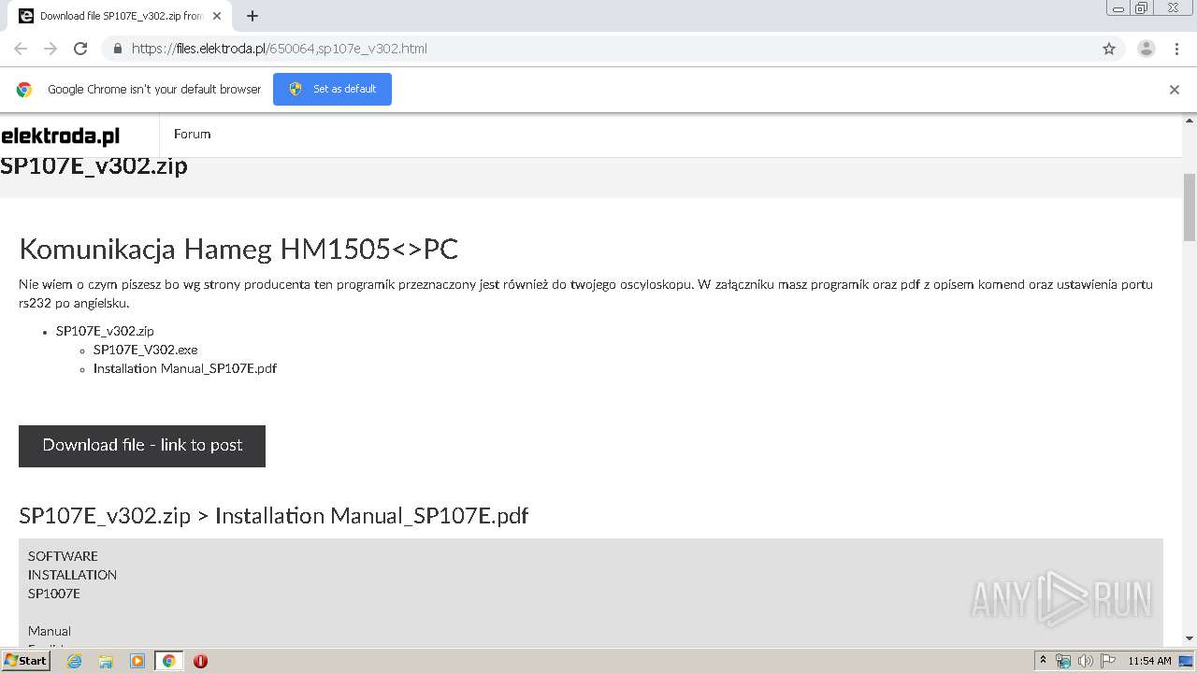Select SP107E_V302.exe file entry
1197x673 pixels.
coord(145,350)
